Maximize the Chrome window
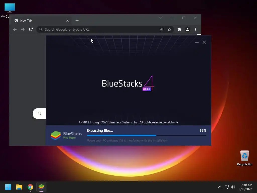This screenshot has width=257, height=193. [x=183, y=18]
